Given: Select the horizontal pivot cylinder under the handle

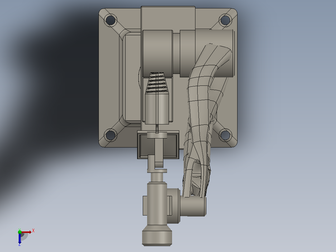Looking at the screenshot, I should coord(193,206).
